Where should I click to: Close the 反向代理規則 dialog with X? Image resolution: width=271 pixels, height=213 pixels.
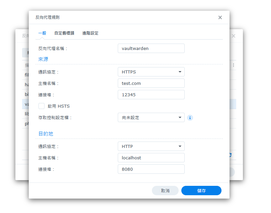point(220,17)
